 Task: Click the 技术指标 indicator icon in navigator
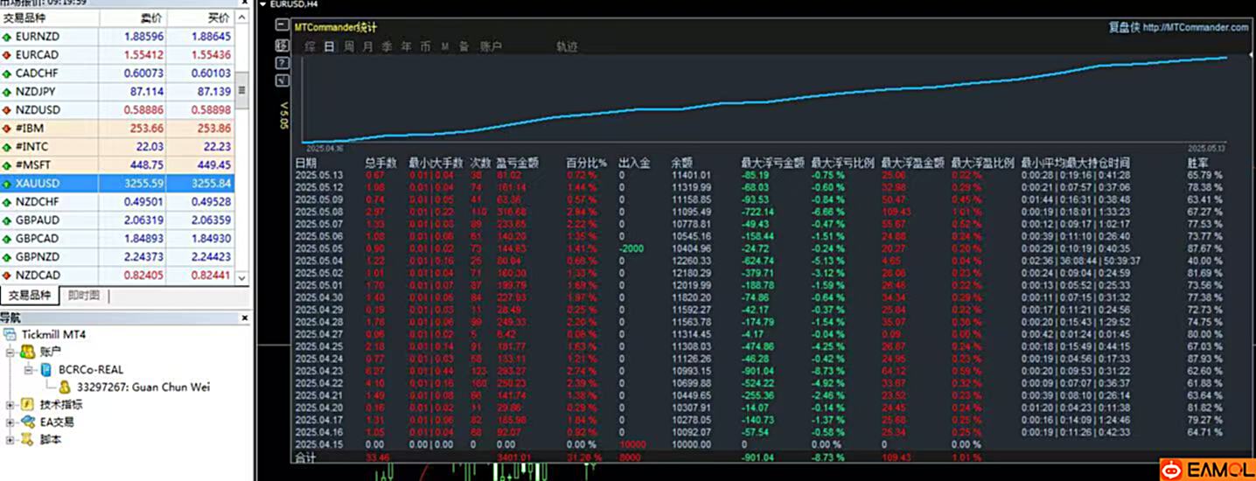(29, 404)
